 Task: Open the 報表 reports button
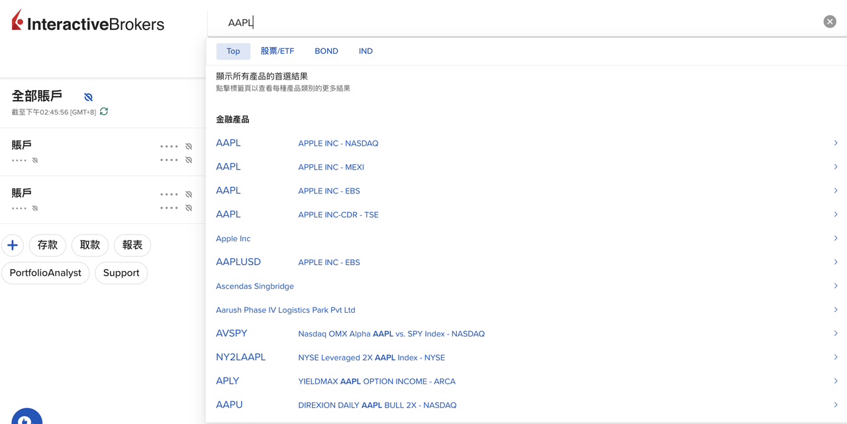point(132,245)
